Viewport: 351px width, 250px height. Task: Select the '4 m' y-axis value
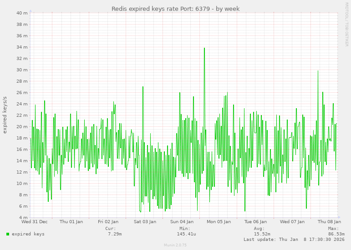tap(23, 218)
